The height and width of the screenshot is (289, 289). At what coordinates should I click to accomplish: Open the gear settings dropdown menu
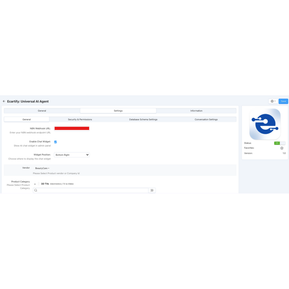coord(273,102)
